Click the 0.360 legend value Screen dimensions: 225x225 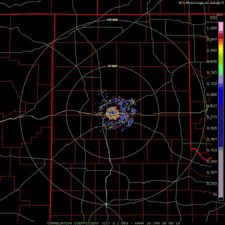(212, 161)
